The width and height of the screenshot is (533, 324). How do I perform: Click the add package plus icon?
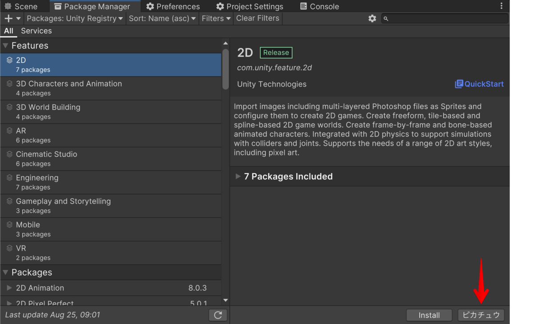tap(8, 18)
